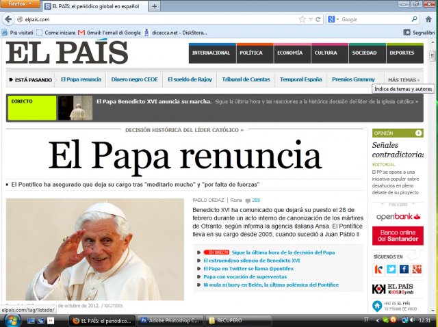This screenshot has width=438, height=327.
Task: Click the volume icon in system tray
Action: (x=412, y=320)
